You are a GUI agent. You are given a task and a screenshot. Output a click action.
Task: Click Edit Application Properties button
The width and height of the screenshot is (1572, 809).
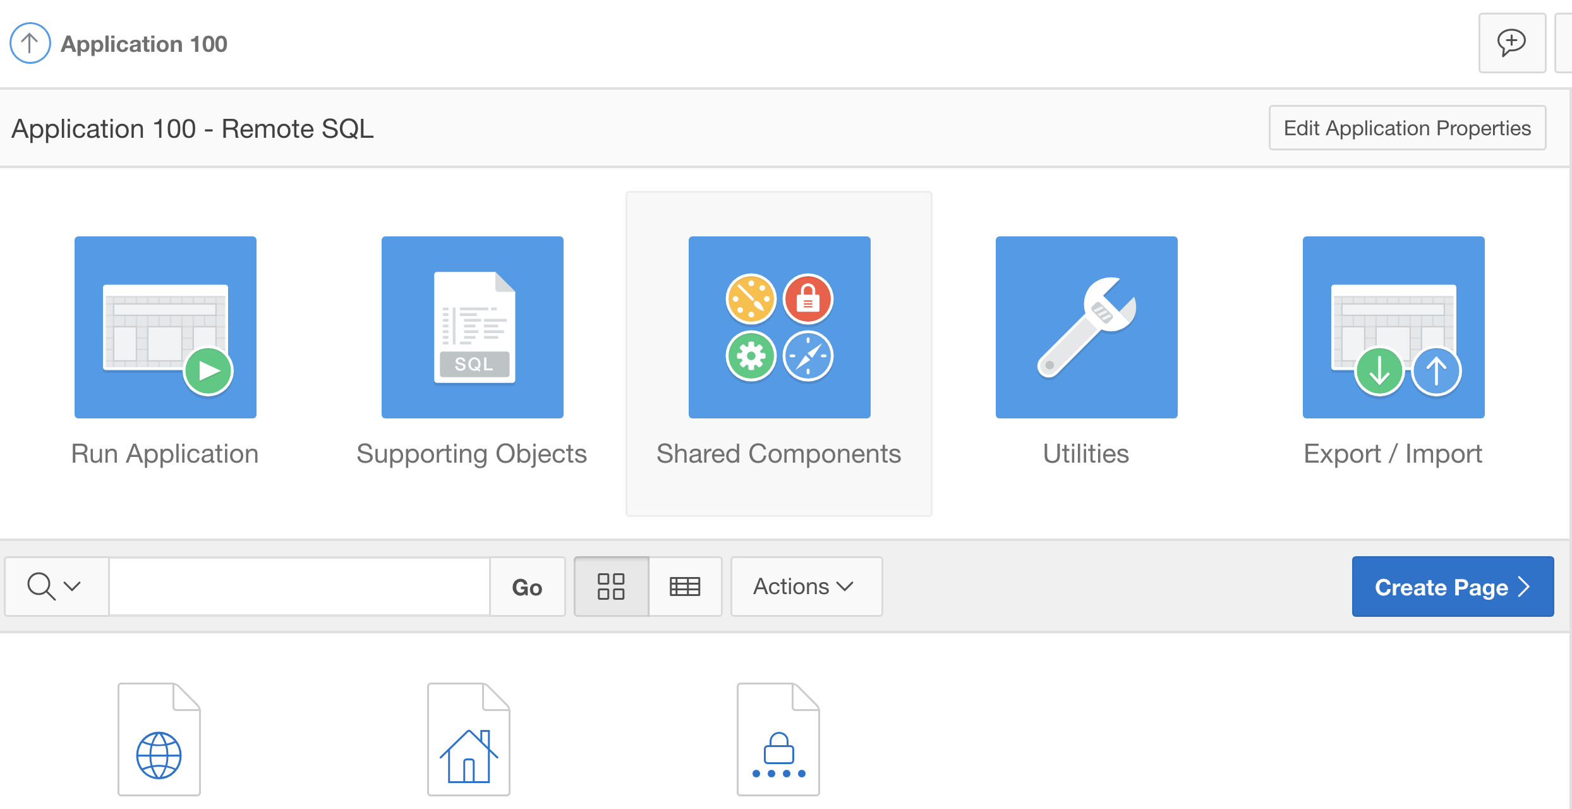(x=1407, y=128)
